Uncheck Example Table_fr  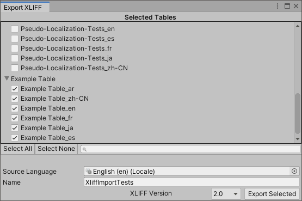click(x=15, y=118)
